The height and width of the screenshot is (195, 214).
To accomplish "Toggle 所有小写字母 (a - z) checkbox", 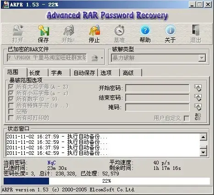I will coord(11,93).
